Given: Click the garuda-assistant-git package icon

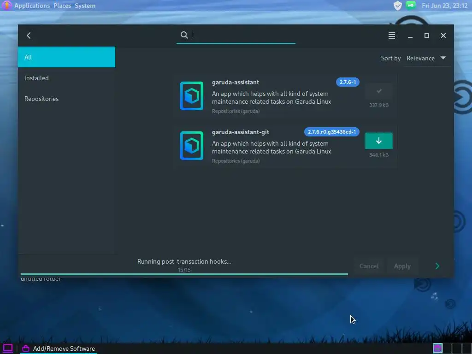Looking at the screenshot, I should 192,146.
